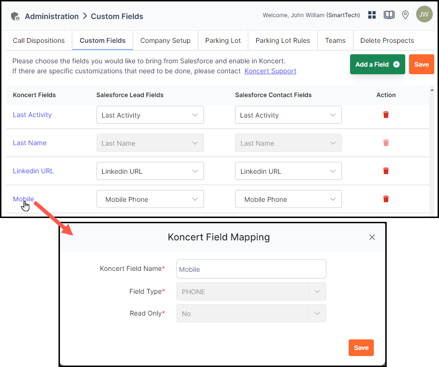Delete the Mobile field row
This screenshot has height=367, width=439.
point(386,199)
